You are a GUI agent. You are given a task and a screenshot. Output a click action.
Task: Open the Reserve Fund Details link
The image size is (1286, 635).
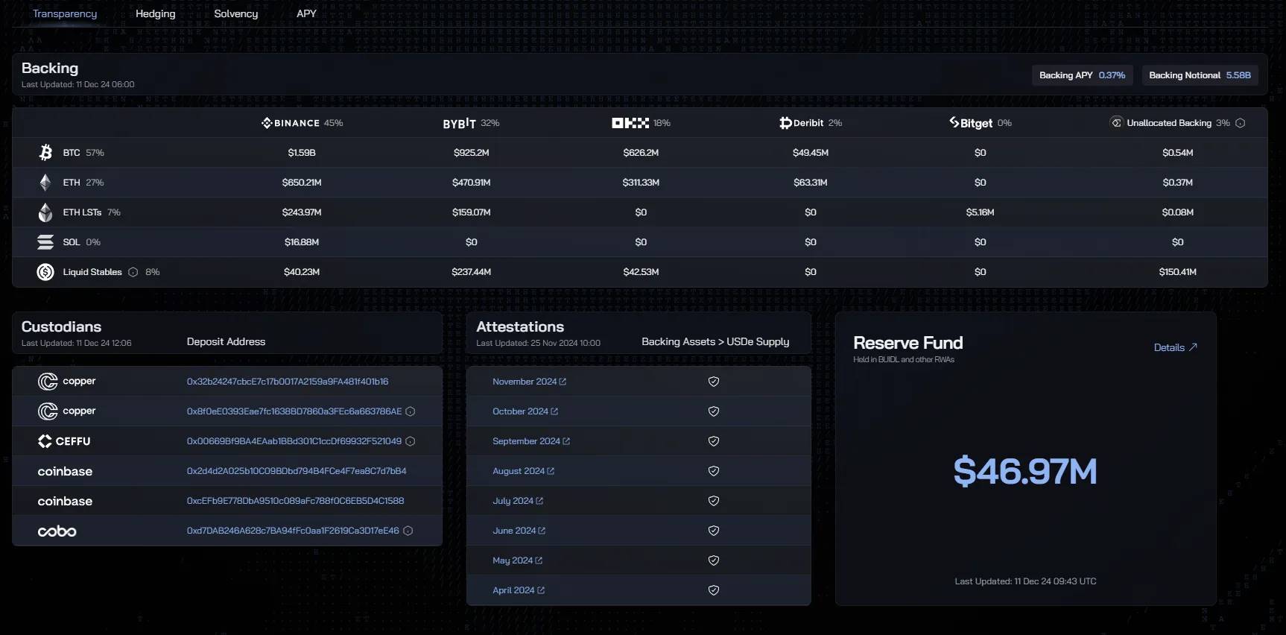coord(1175,347)
